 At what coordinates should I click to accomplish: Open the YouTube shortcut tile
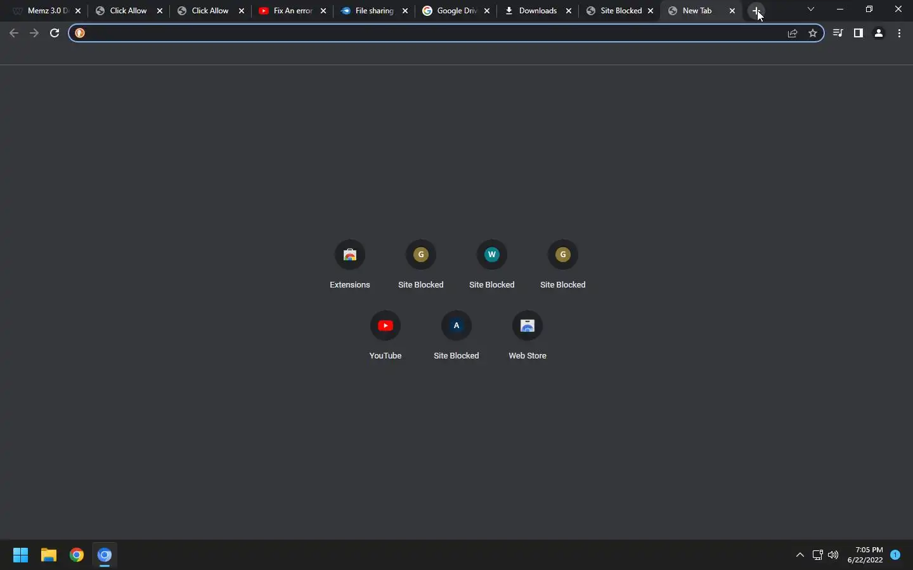[x=385, y=336]
